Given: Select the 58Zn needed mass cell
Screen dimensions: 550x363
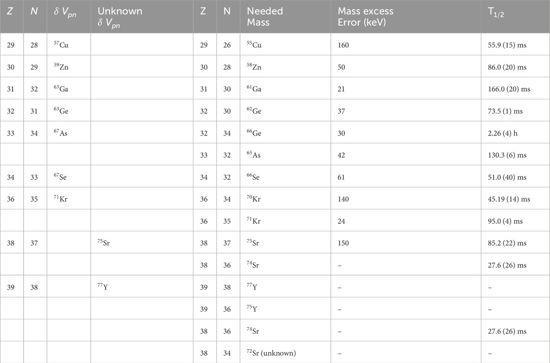Looking at the screenshot, I should [254, 67].
